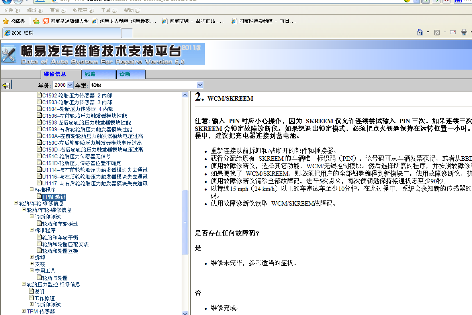This screenshot has height=315, width=472.
Task: Click the read mail icon
Action: pos(453,32)
